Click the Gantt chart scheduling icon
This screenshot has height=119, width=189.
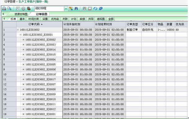click(x=71, y=9)
